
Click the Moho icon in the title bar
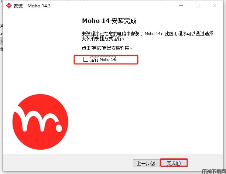9,6
